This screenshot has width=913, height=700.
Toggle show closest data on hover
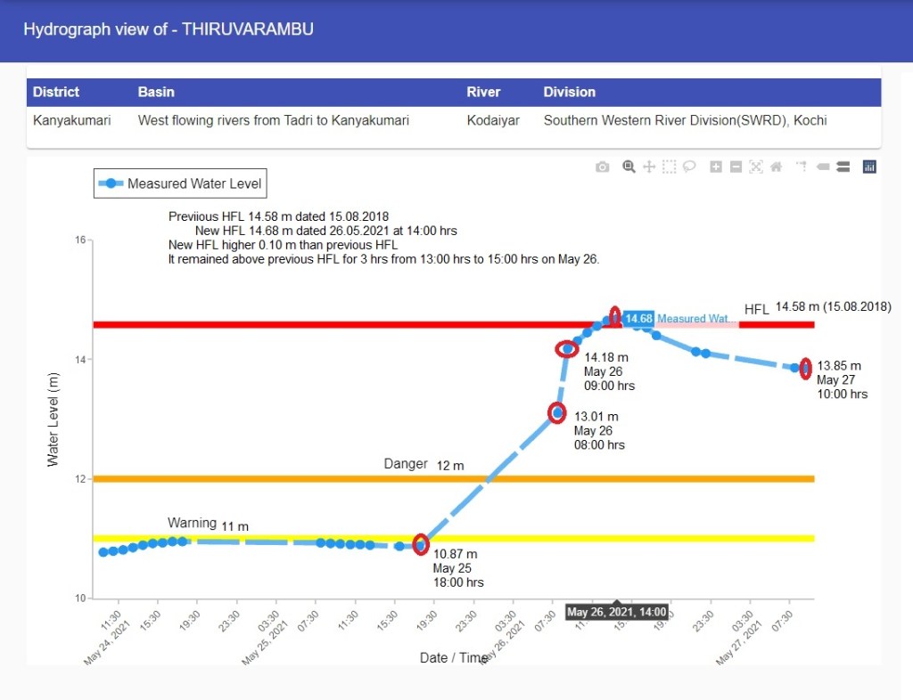click(822, 167)
